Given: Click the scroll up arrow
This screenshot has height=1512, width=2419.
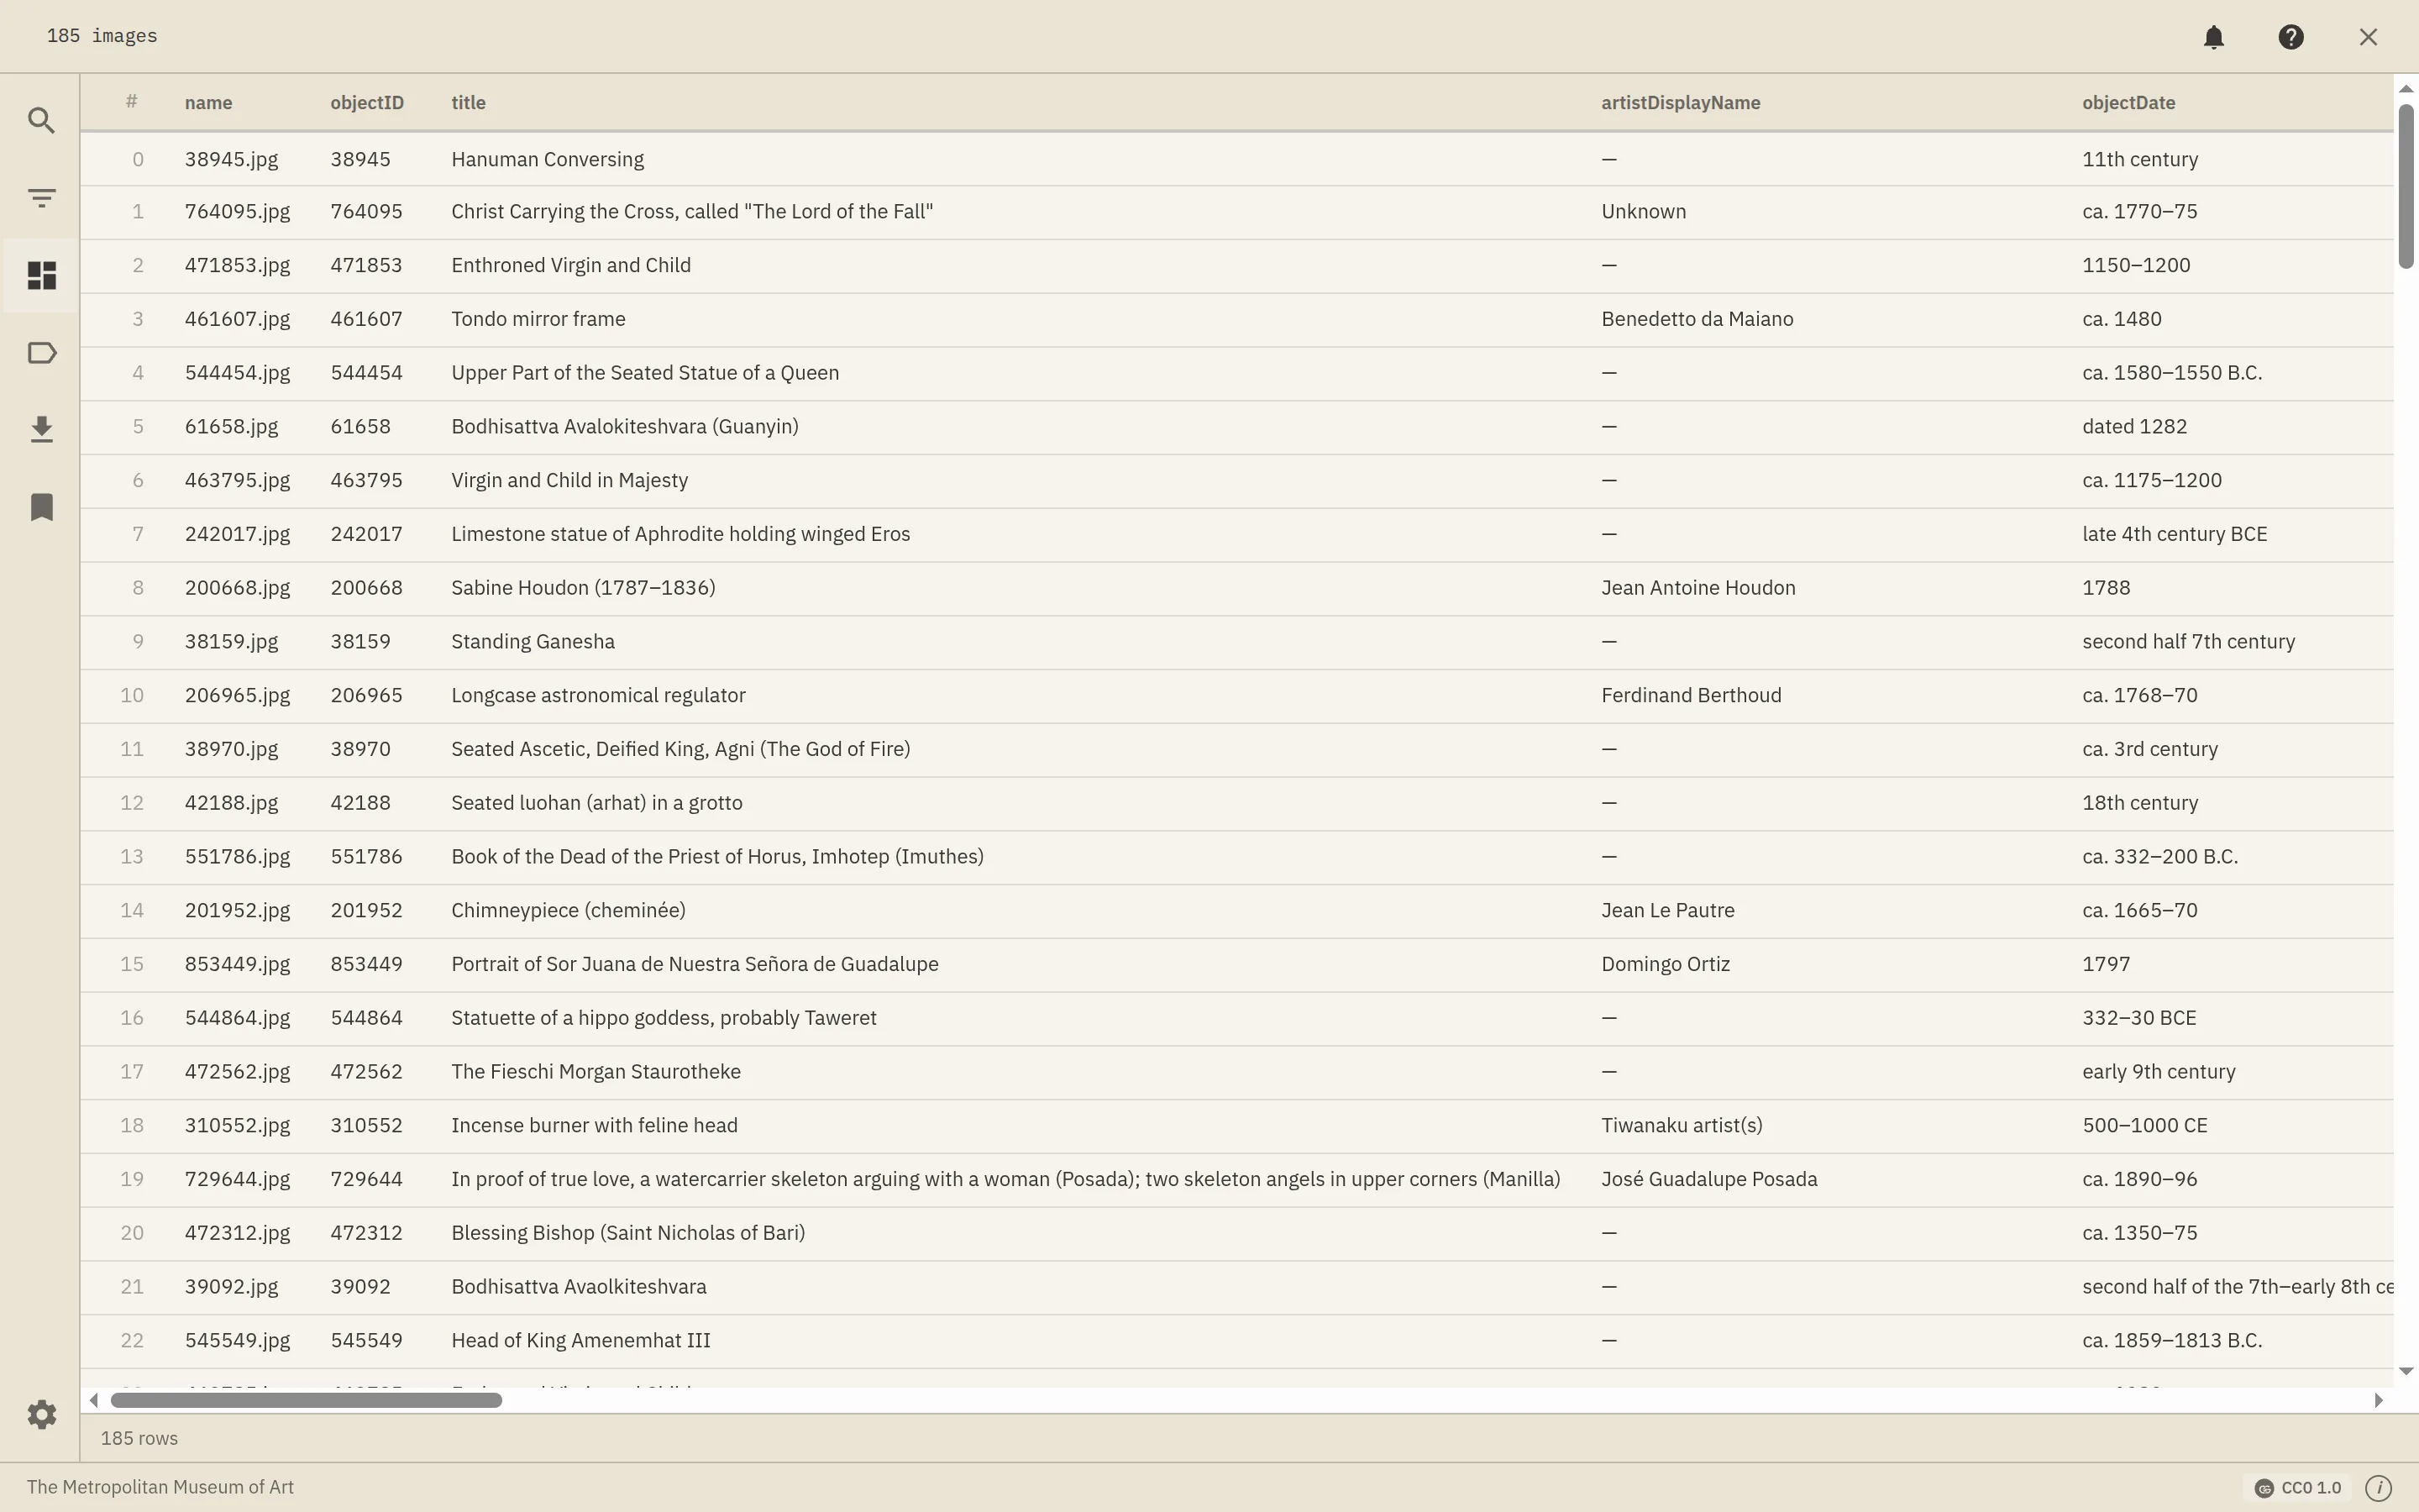Looking at the screenshot, I should coord(2406,89).
